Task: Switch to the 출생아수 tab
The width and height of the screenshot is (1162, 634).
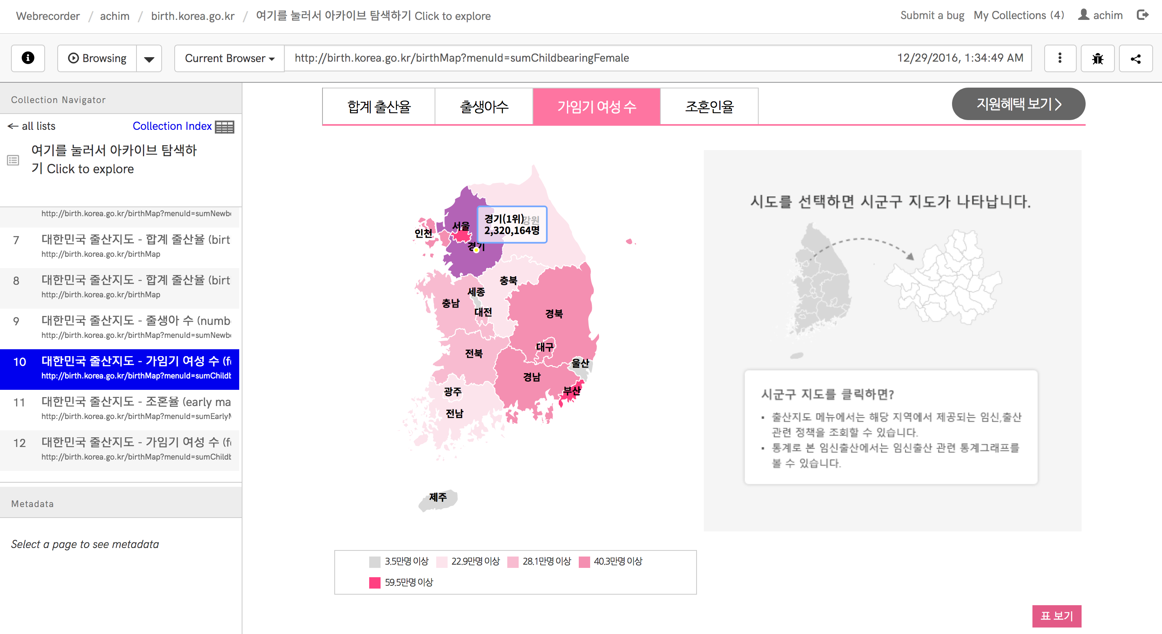Action: pyautogui.click(x=484, y=106)
